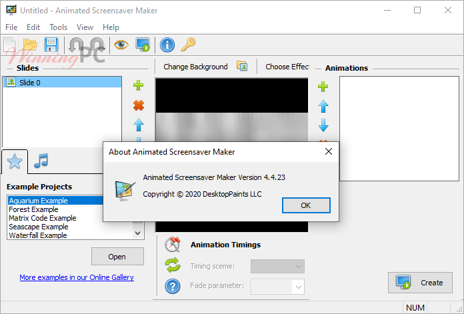464x314 pixels.
Task: Click the compass Animation Timings icon
Action: (173, 245)
